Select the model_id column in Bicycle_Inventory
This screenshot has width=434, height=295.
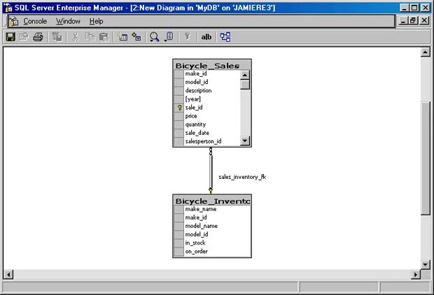click(197, 234)
